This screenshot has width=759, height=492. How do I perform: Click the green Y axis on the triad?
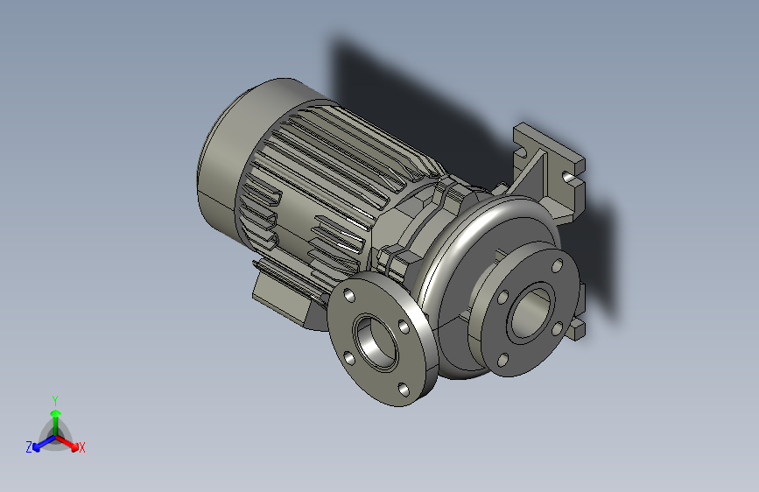pyautogui.click(x=56, y=422)
